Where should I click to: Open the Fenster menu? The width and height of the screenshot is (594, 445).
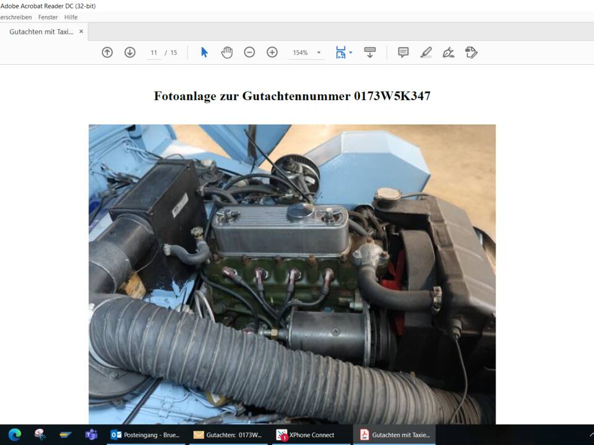tap(48, 17)
